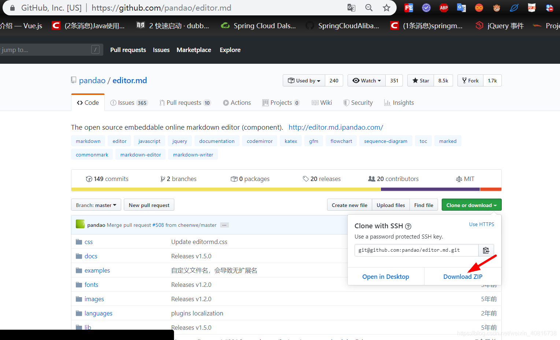Open the pandao owner profile link
560x340 pixels.
[92, 80]
